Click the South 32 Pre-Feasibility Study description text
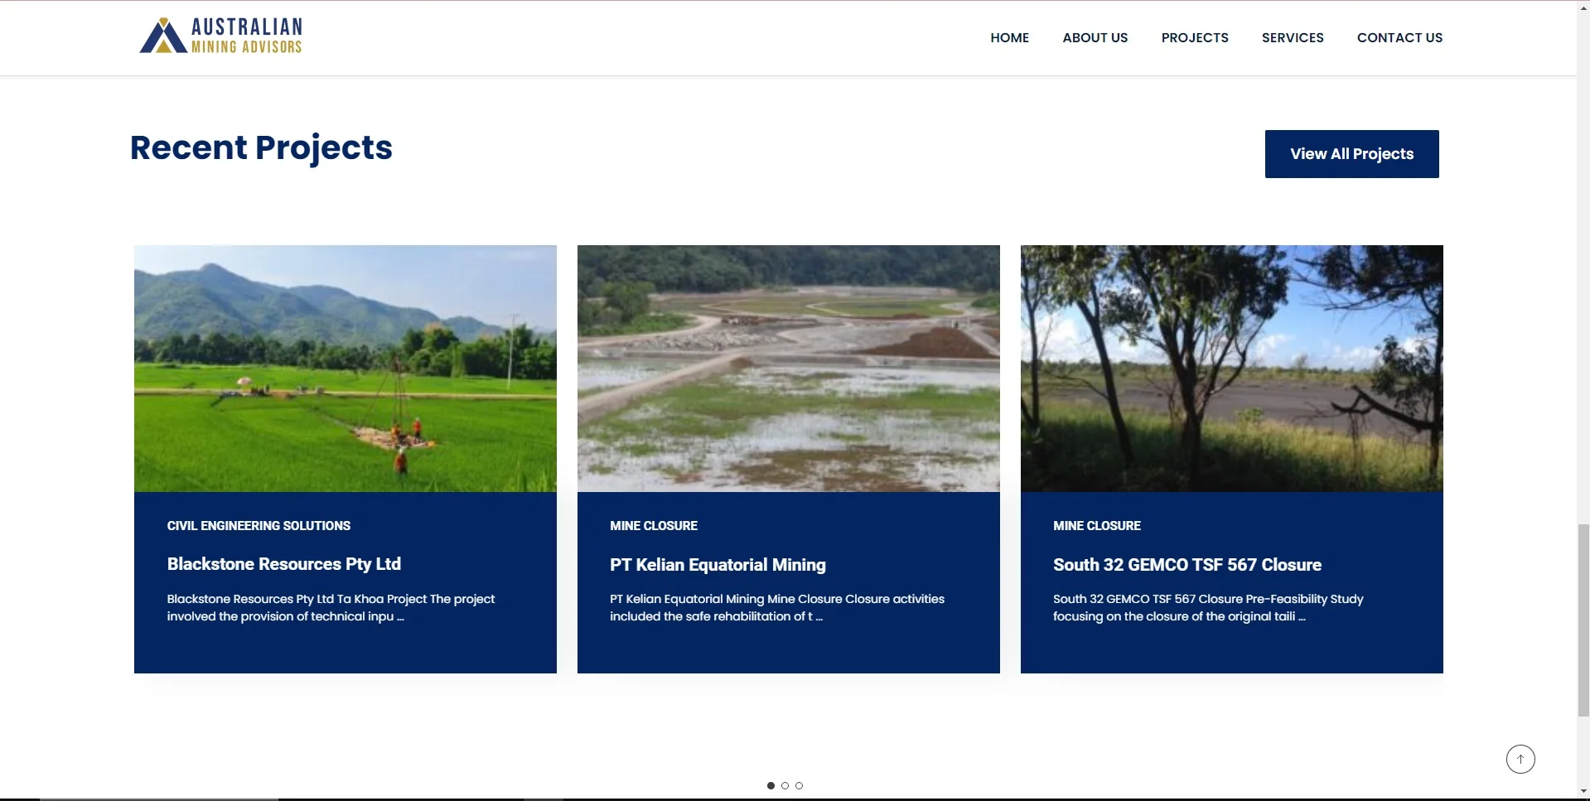 tap(1207, 607)
